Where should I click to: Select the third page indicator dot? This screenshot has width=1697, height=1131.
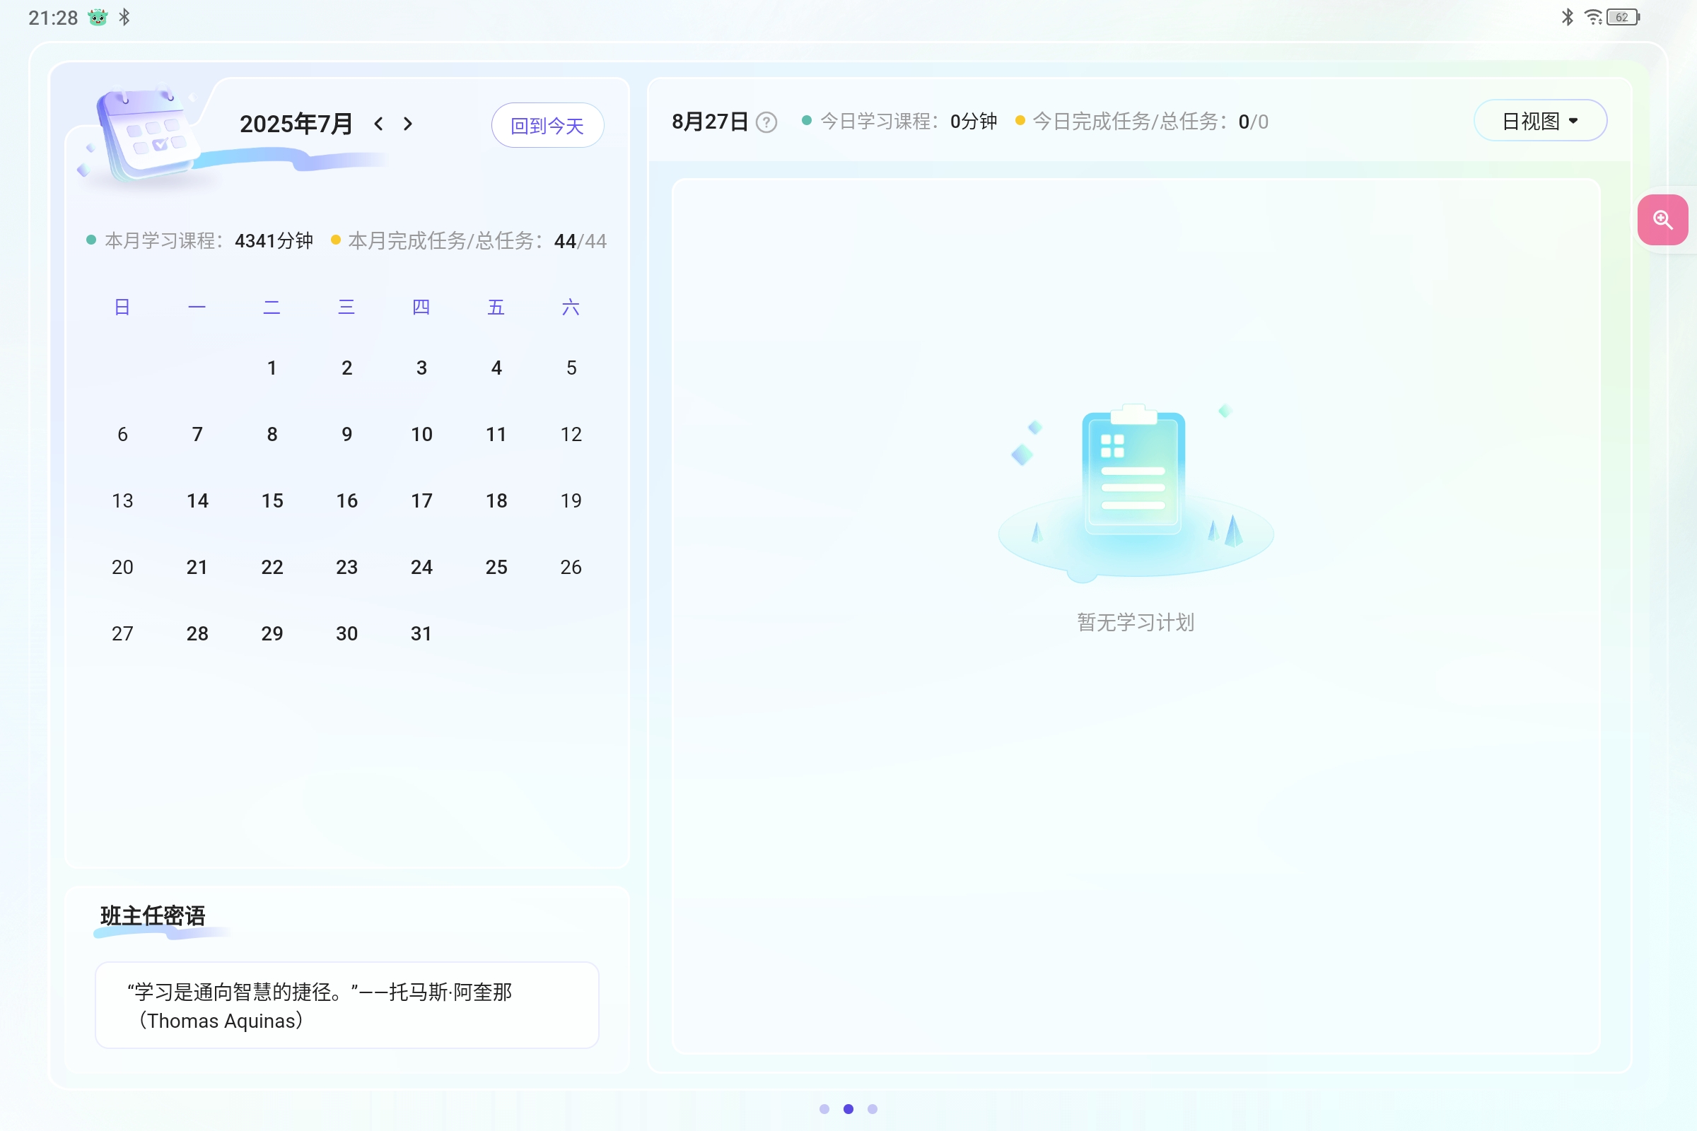point(873,1108)
